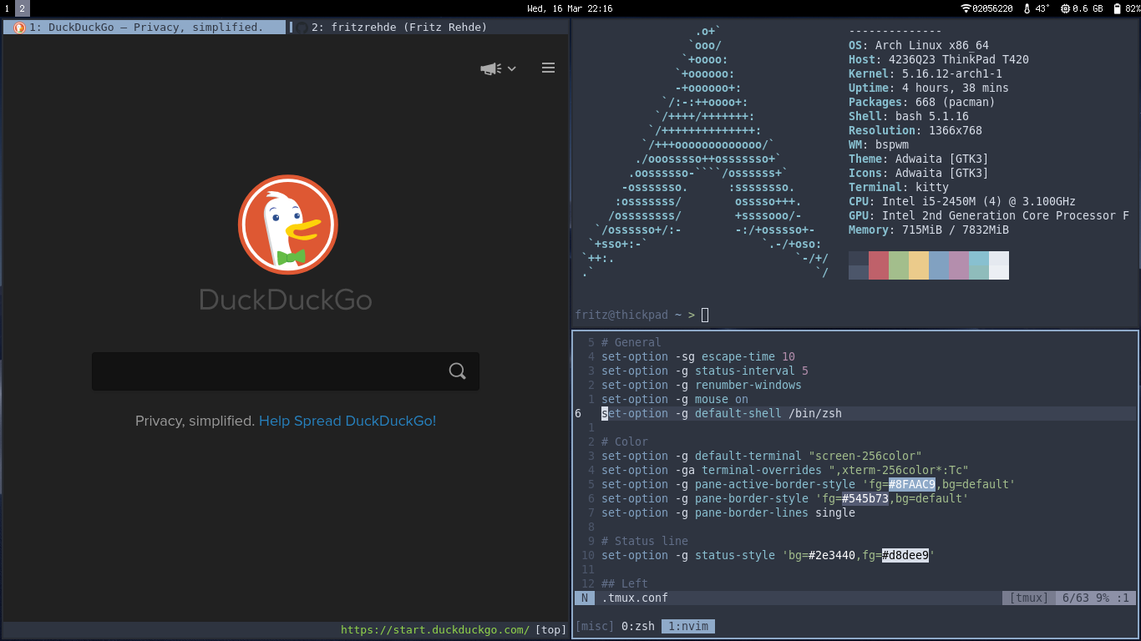
Task: Click the N mode indicator in nvim
Action: click(585, 598)
